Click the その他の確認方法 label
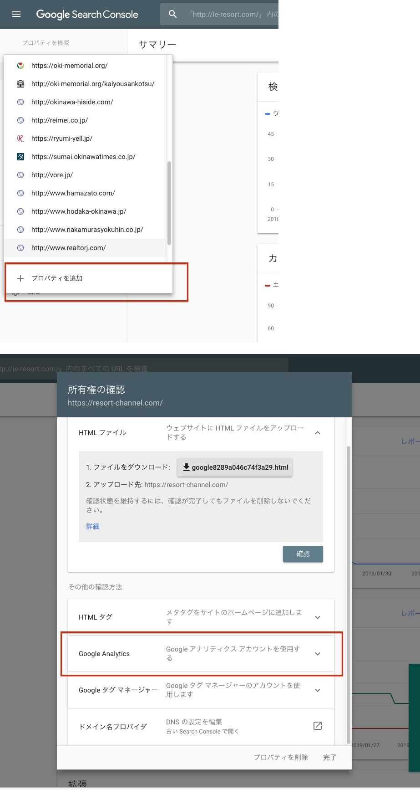Screen dimensions: 420x790 [95, 587]
